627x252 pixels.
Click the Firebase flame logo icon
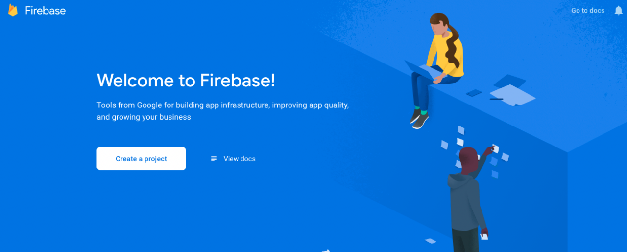[13, 10]
